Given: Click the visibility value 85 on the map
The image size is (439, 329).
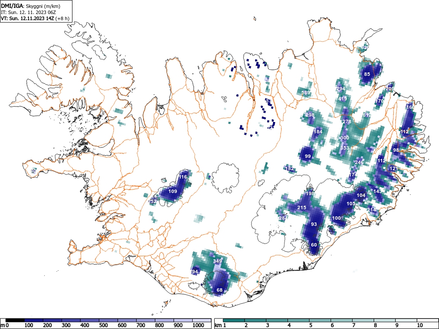Looking at the screenshot, I should pos(367,74).
